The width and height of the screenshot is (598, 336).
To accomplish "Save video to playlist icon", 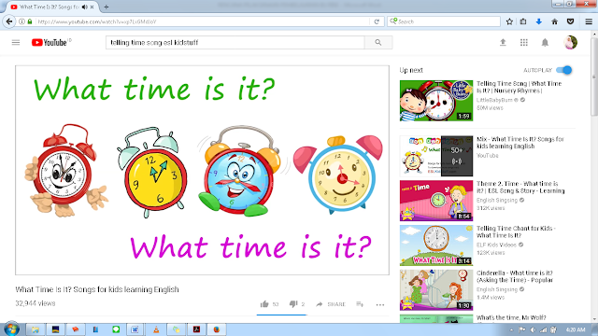I will (360, 304).
